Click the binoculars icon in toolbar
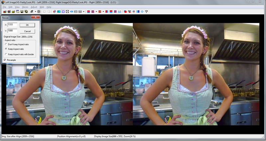The height and width of the screenshot is (141, 266). tap(119, 11)
